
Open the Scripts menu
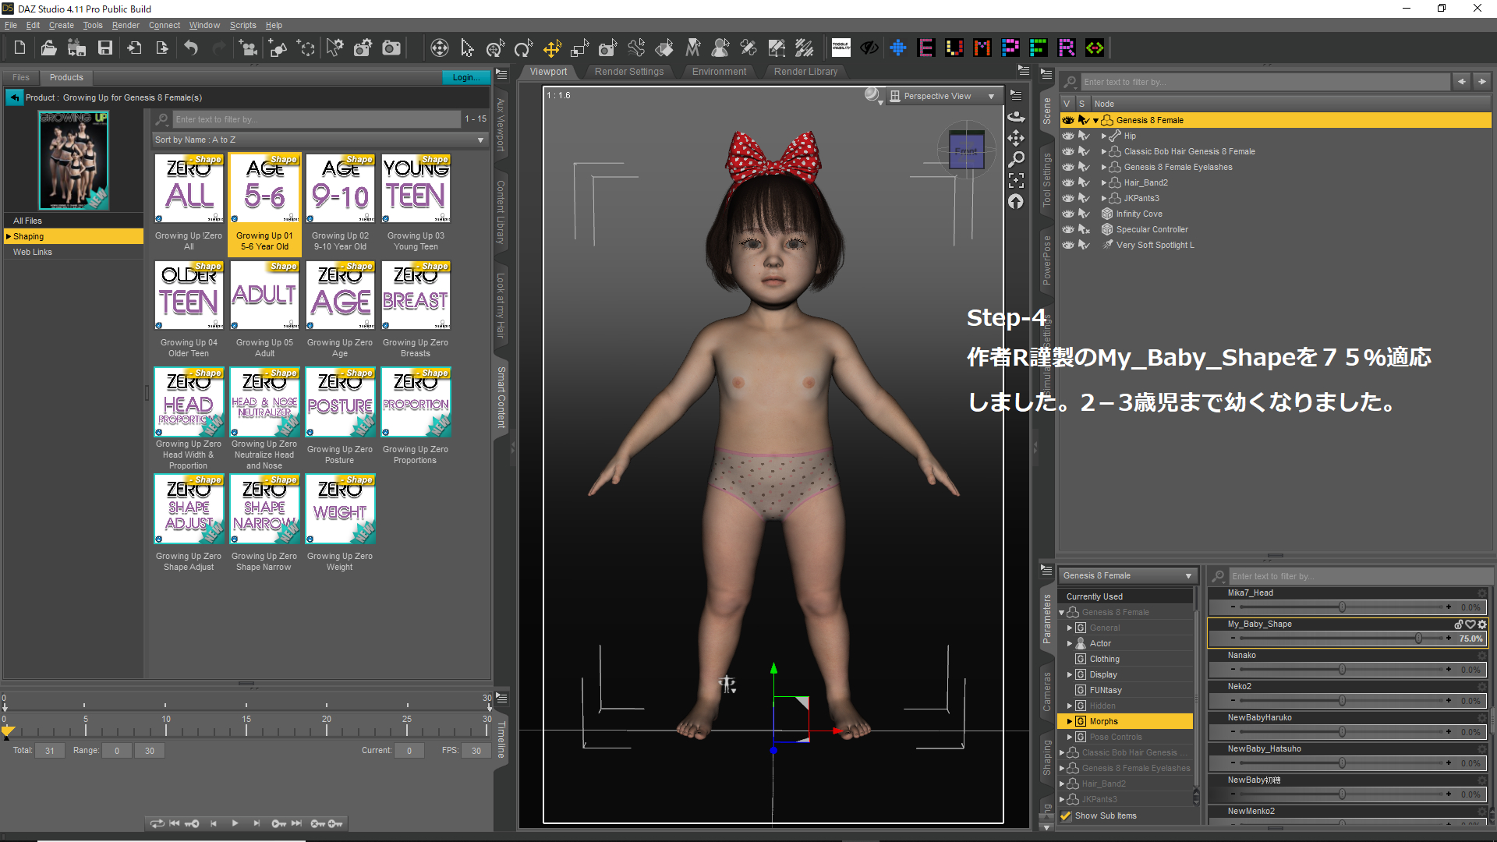(242, 25)
